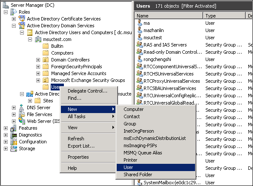Expand the Storage node
This screenshot has height=186, width=253.
pyautogui.click(x=6, y=148)
